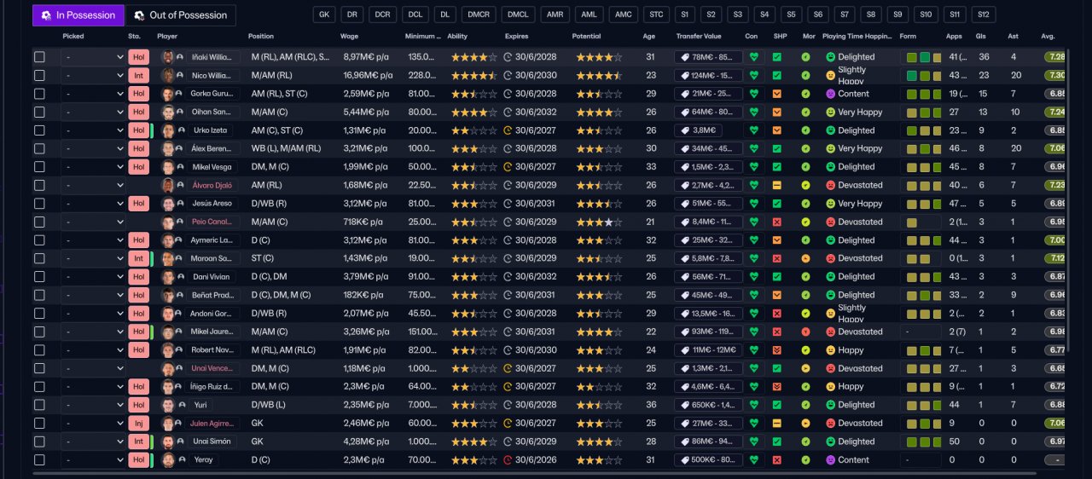Viewport: 1092px width, 479px height.
Task: Tick the checkbox for Iñaki Williams
Action: [x=39, y=57]
